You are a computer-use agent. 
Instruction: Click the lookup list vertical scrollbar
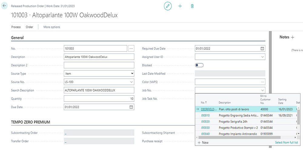pos(298,119)
